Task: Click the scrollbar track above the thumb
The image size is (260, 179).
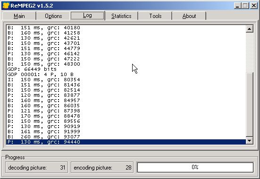Action: point(250,52)
